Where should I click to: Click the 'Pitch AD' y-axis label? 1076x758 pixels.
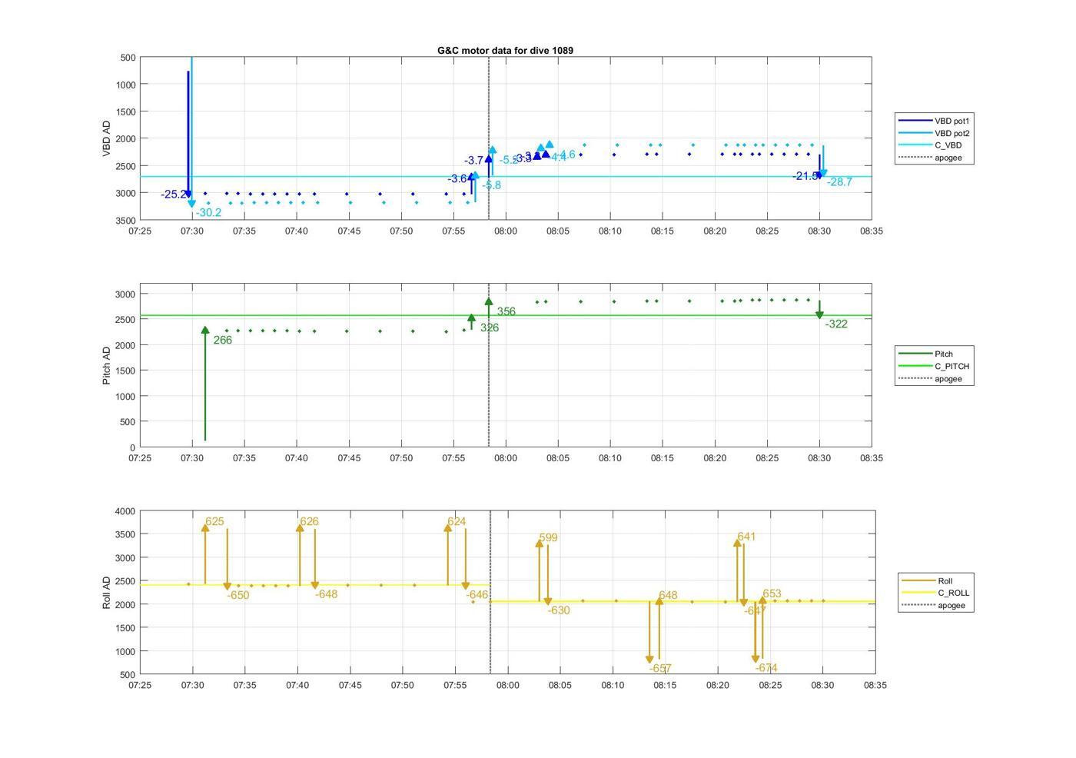(107, 365)
